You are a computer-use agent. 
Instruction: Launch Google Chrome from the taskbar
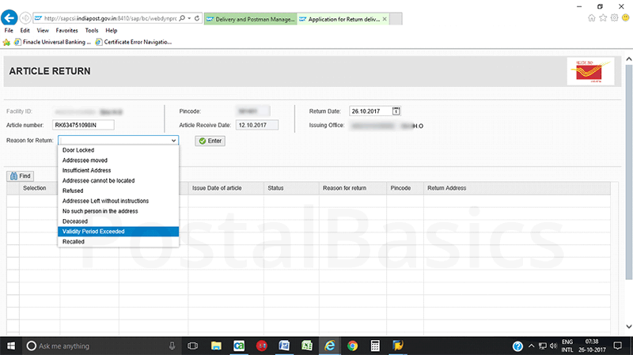352,346
